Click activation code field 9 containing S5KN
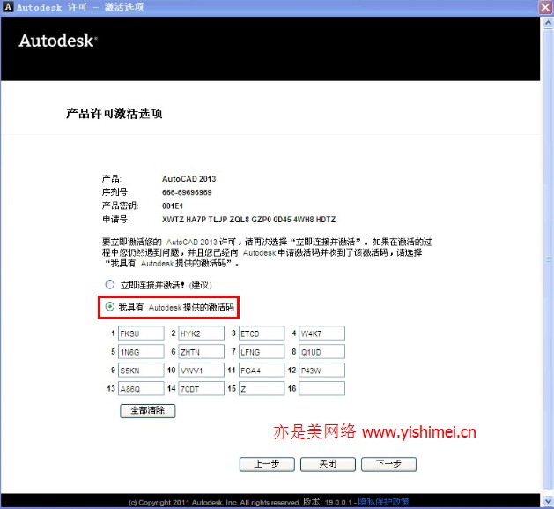Image resolution: width=554 pixels, height=509 pixels. click(x=141, y=371)
